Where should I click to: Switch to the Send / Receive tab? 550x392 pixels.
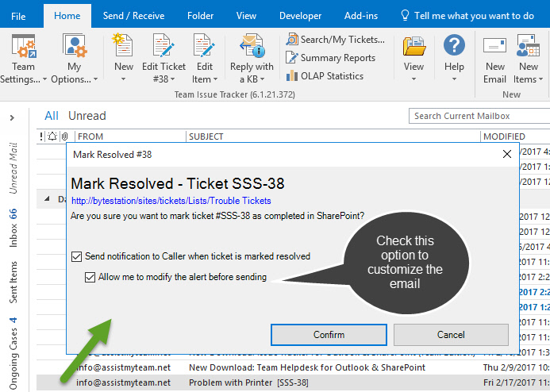134,15
